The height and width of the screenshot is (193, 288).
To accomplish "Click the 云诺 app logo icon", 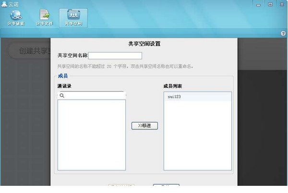I will 4,4.
